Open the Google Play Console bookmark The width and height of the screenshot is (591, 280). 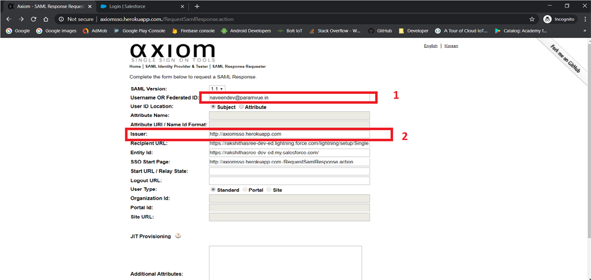point(139,31)
